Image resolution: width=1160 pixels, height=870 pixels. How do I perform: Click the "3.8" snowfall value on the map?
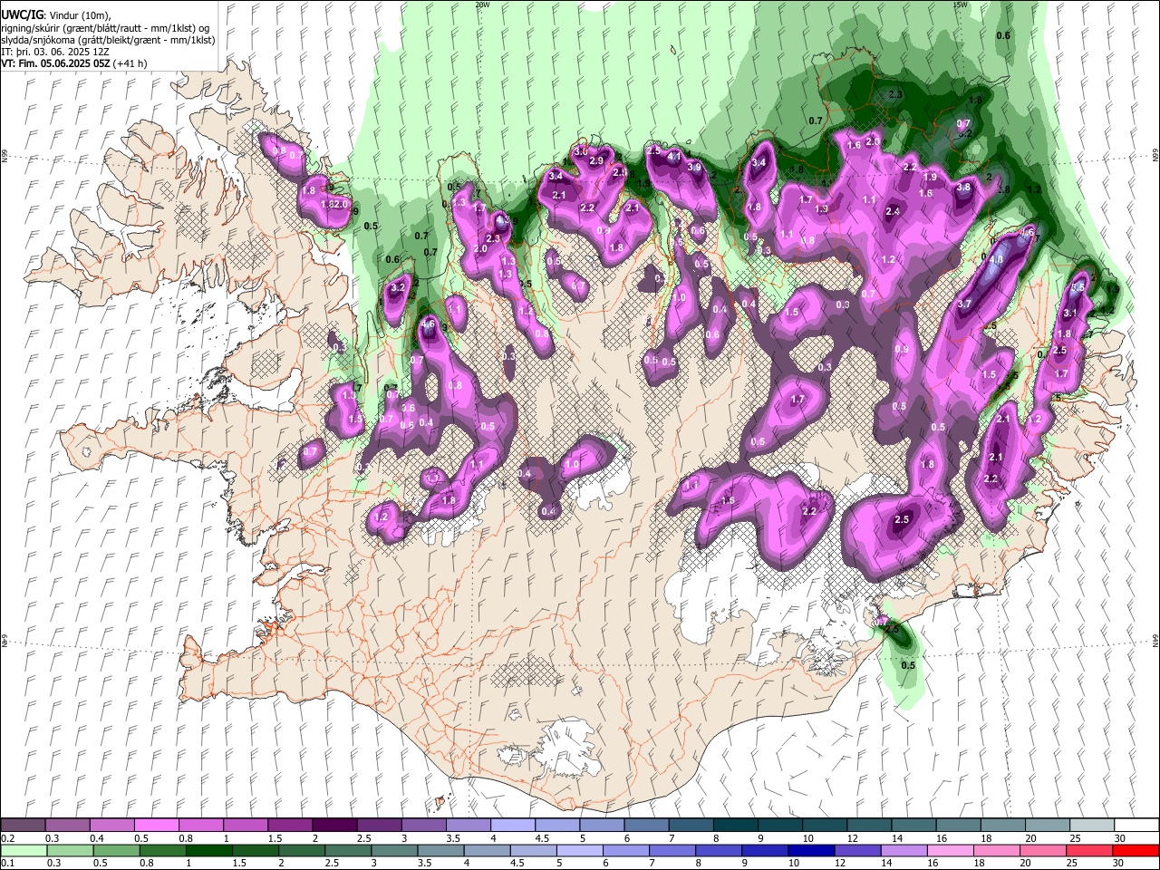[x=963, y=188]
